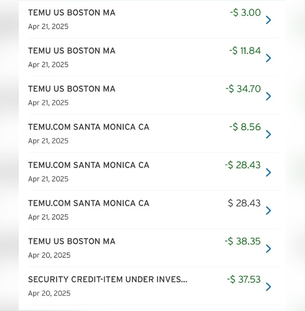Screen dimensions: 305x311
Task: Expand the Security Credit -$37.53 chevron
Action: [x=268, y=287]
